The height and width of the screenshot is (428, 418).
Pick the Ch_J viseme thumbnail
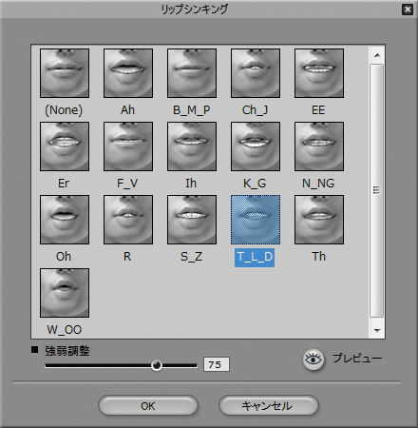(256, 73)
